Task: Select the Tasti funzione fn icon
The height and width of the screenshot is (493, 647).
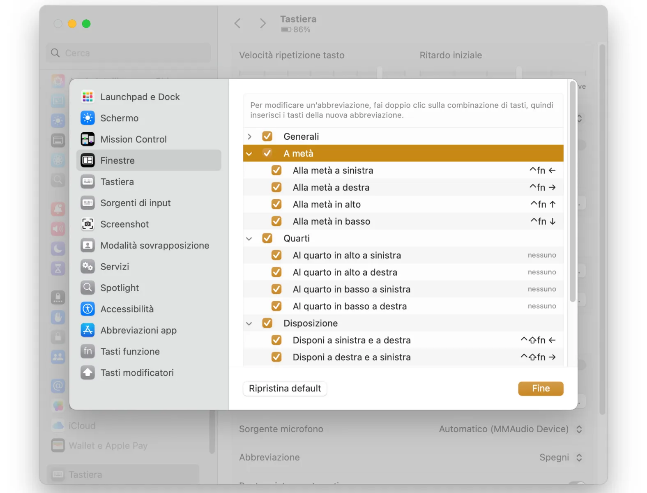Action: 87,351
